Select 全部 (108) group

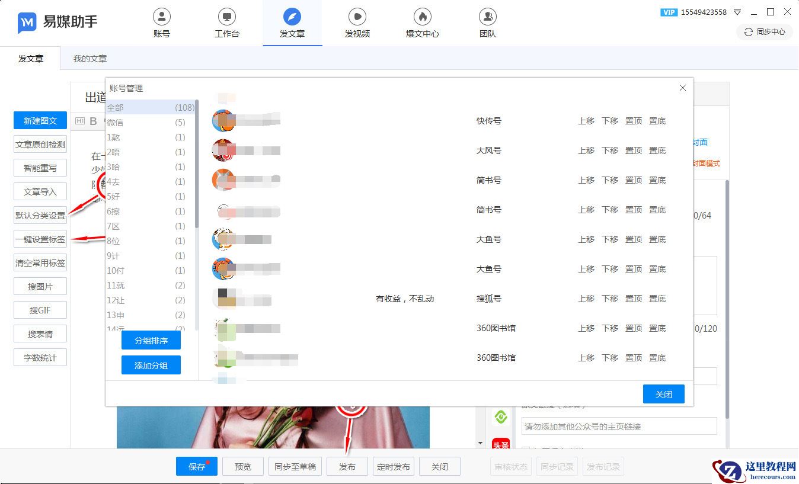[151, 107]
